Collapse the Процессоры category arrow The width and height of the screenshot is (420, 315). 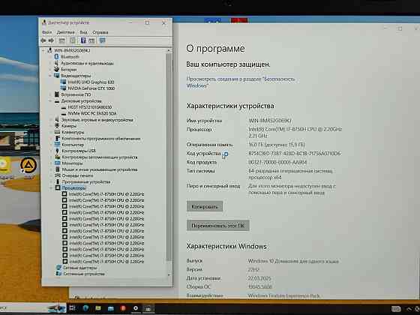click(x=51, y=188)
